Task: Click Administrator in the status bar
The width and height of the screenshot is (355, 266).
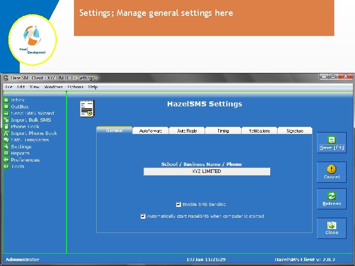Action: (x=22, y=260)
